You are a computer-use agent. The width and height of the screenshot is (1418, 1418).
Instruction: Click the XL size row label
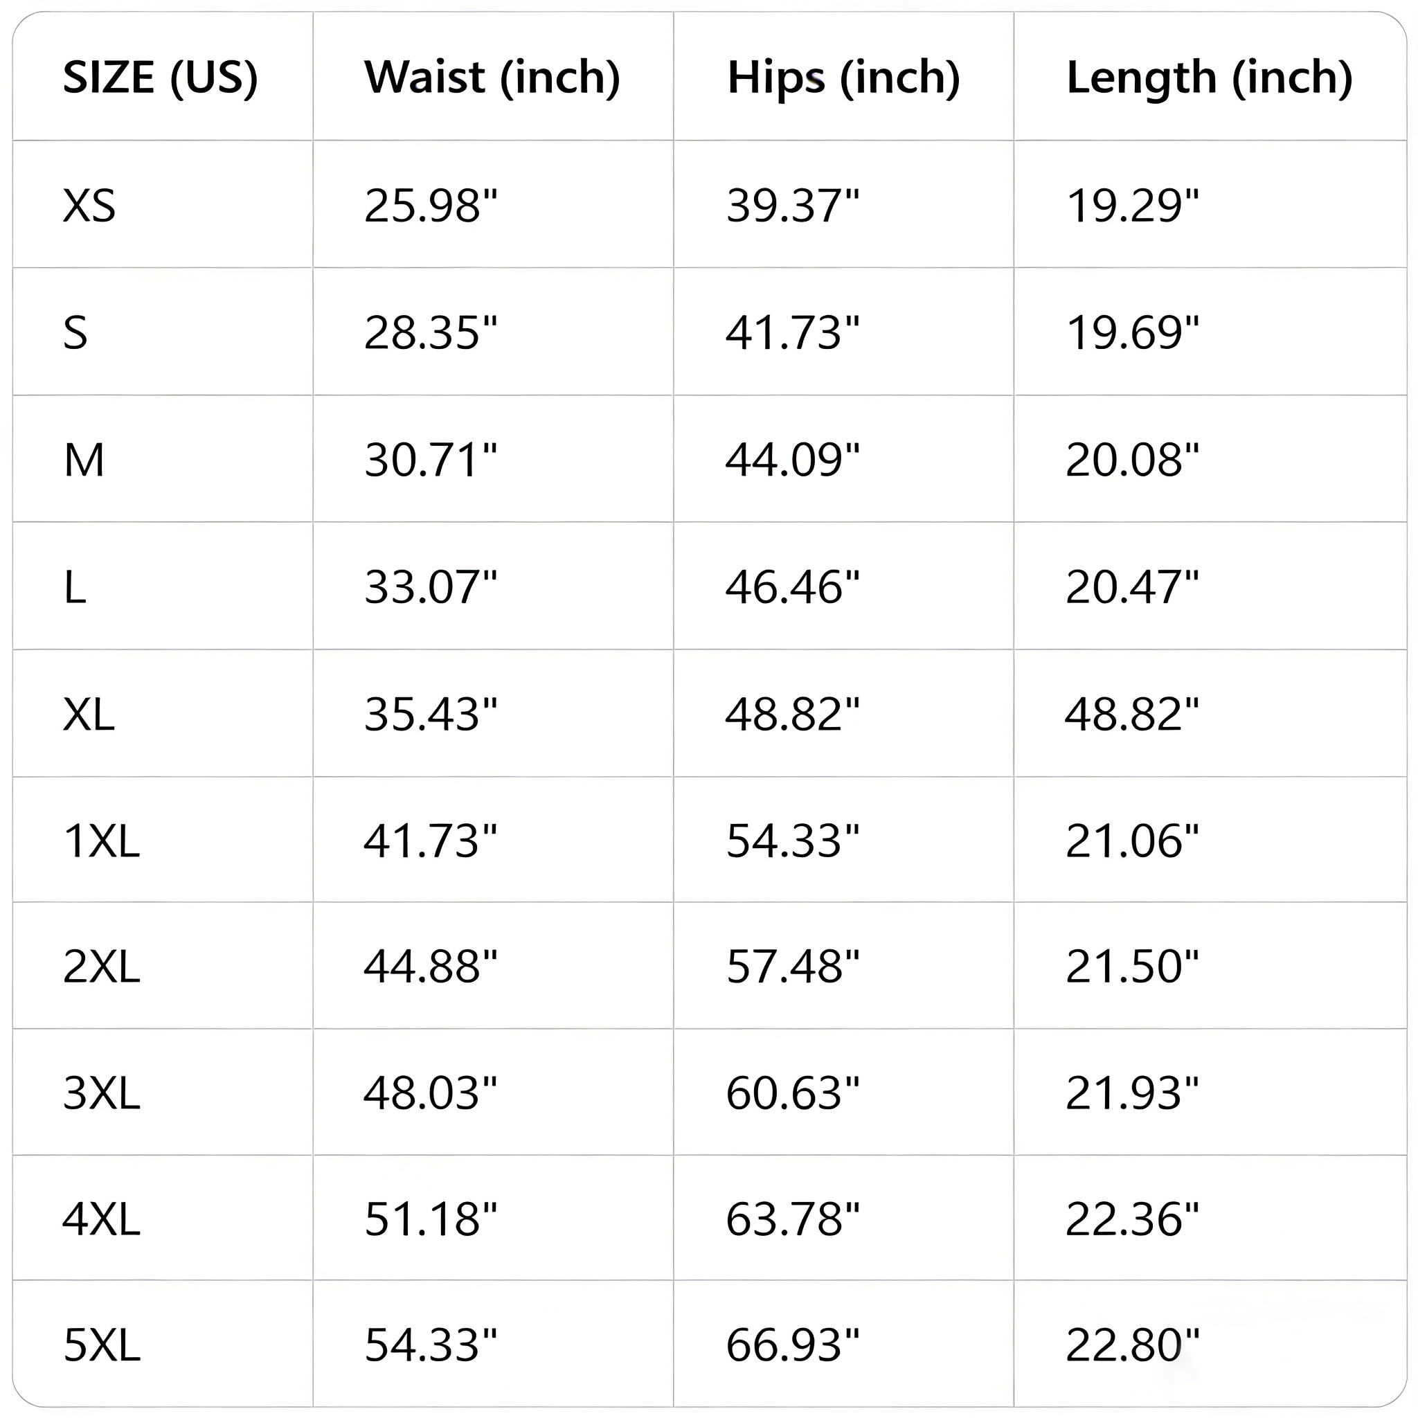point(89,713)
